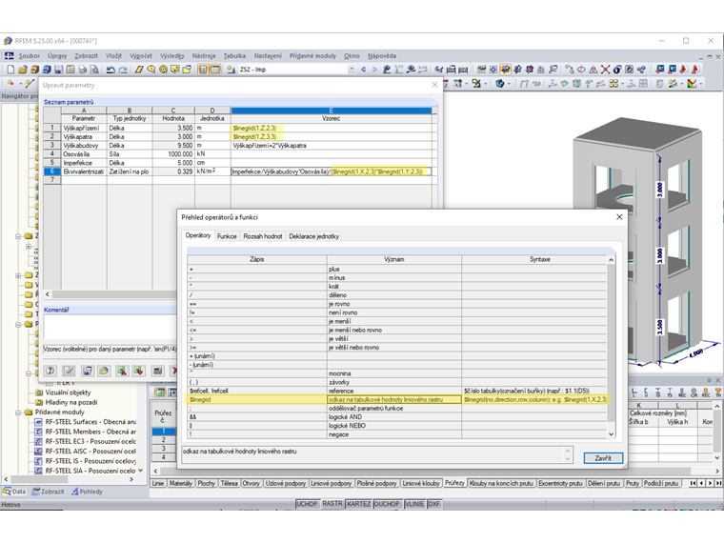Select RF-STEEL EC3 module in navigator
This screenshot has width=724, height=543.
[x=90, y=441]
